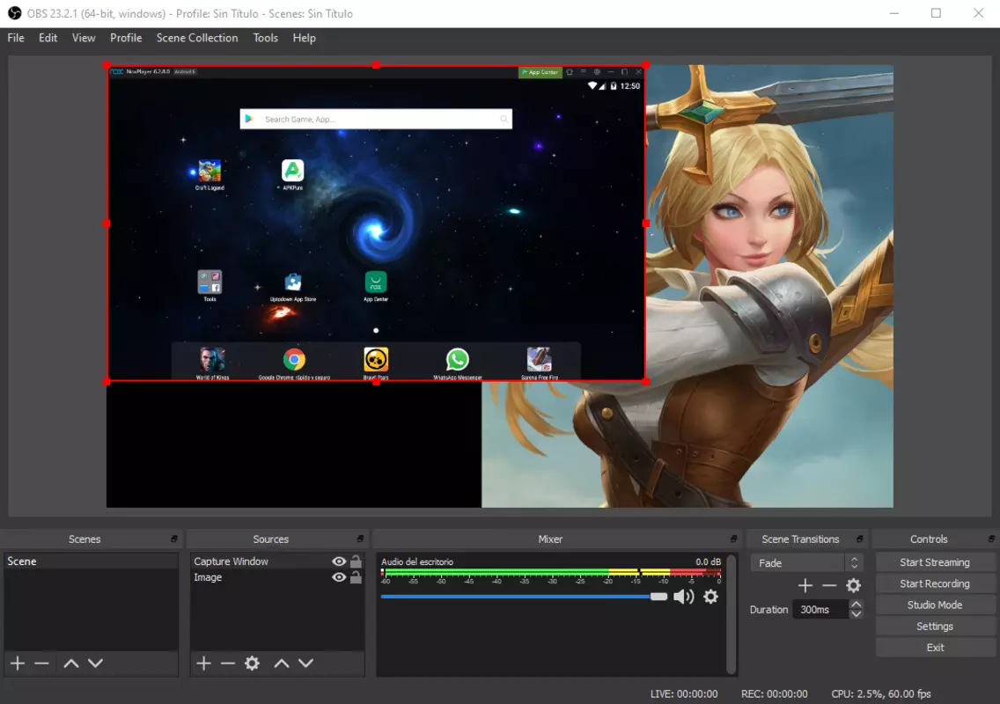The width and height of the screenshot is (1000, 704).
Task: Add a new scene with plus icon
Action: click(18, 664)
